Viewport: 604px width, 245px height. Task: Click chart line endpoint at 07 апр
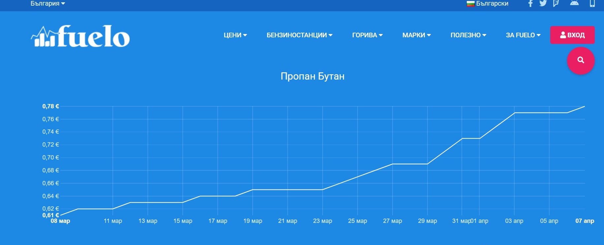click(585, 106)
